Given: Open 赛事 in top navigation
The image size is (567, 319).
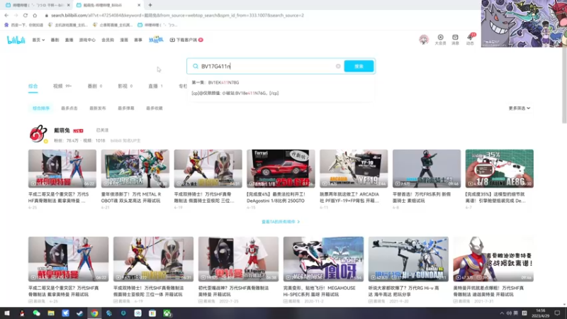Looking at the screenshot, I should coord(138,40).
